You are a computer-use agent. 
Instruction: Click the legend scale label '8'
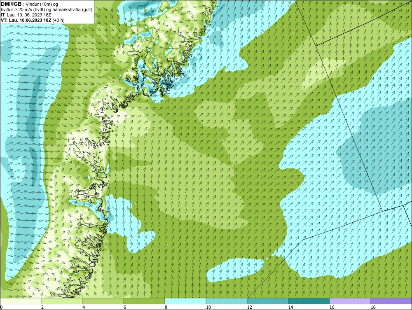coord(166,307)
